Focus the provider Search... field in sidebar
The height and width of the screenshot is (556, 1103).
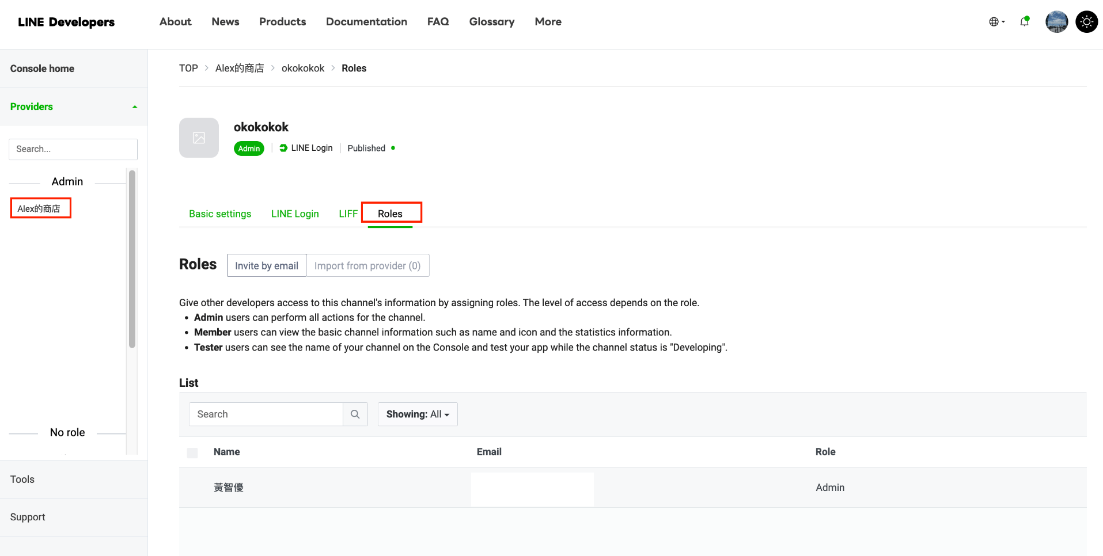(x=73, y=149)
